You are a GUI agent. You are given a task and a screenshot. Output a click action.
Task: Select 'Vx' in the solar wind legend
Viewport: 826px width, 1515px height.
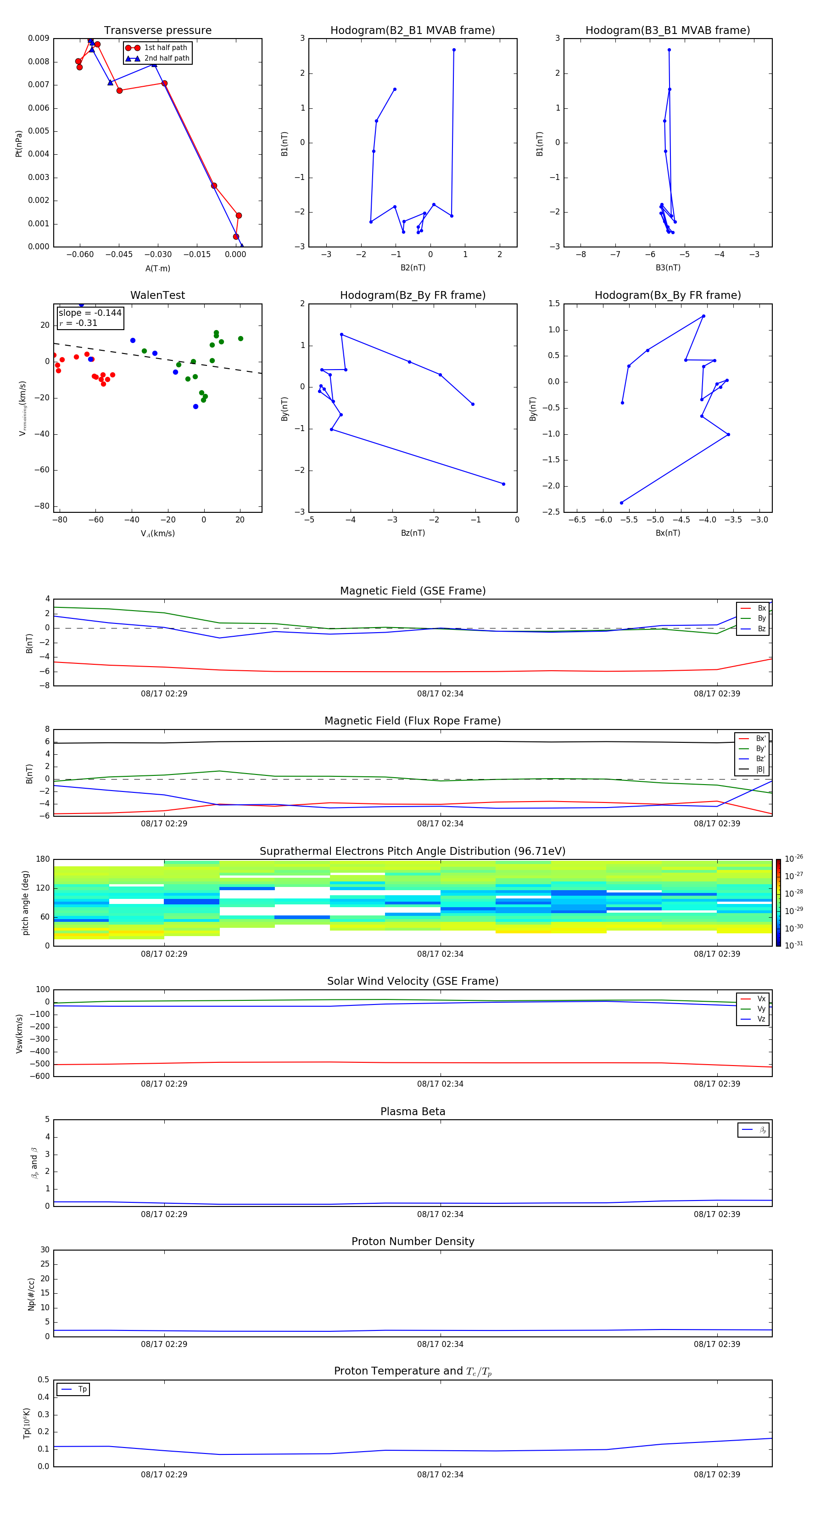753,999
